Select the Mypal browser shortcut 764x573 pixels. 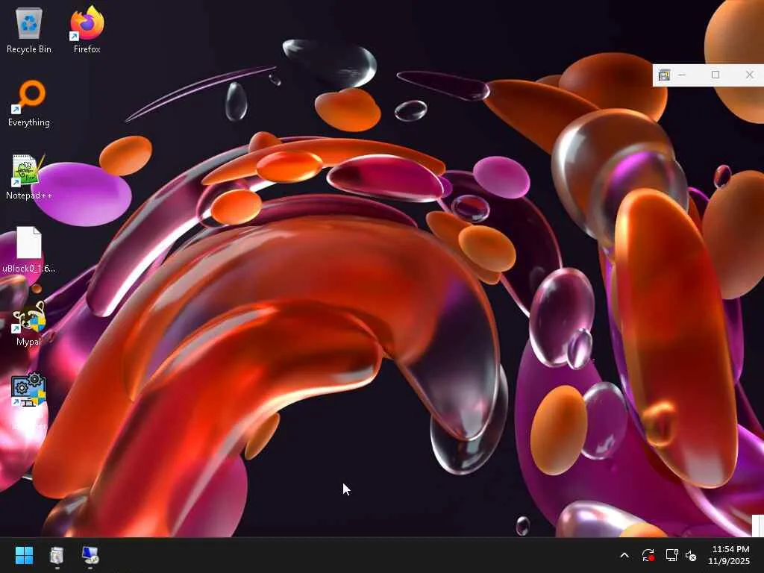[x=29, y=322]
